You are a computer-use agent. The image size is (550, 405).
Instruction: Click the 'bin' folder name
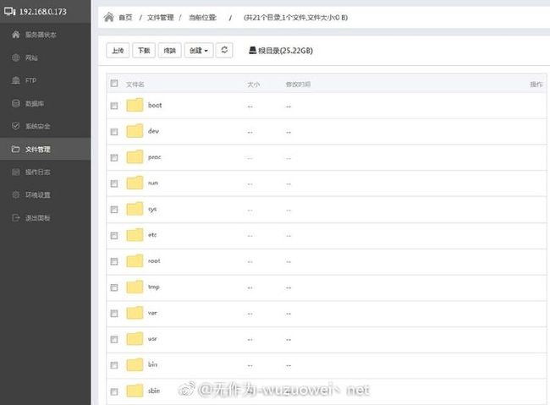(x=152, y=364)
